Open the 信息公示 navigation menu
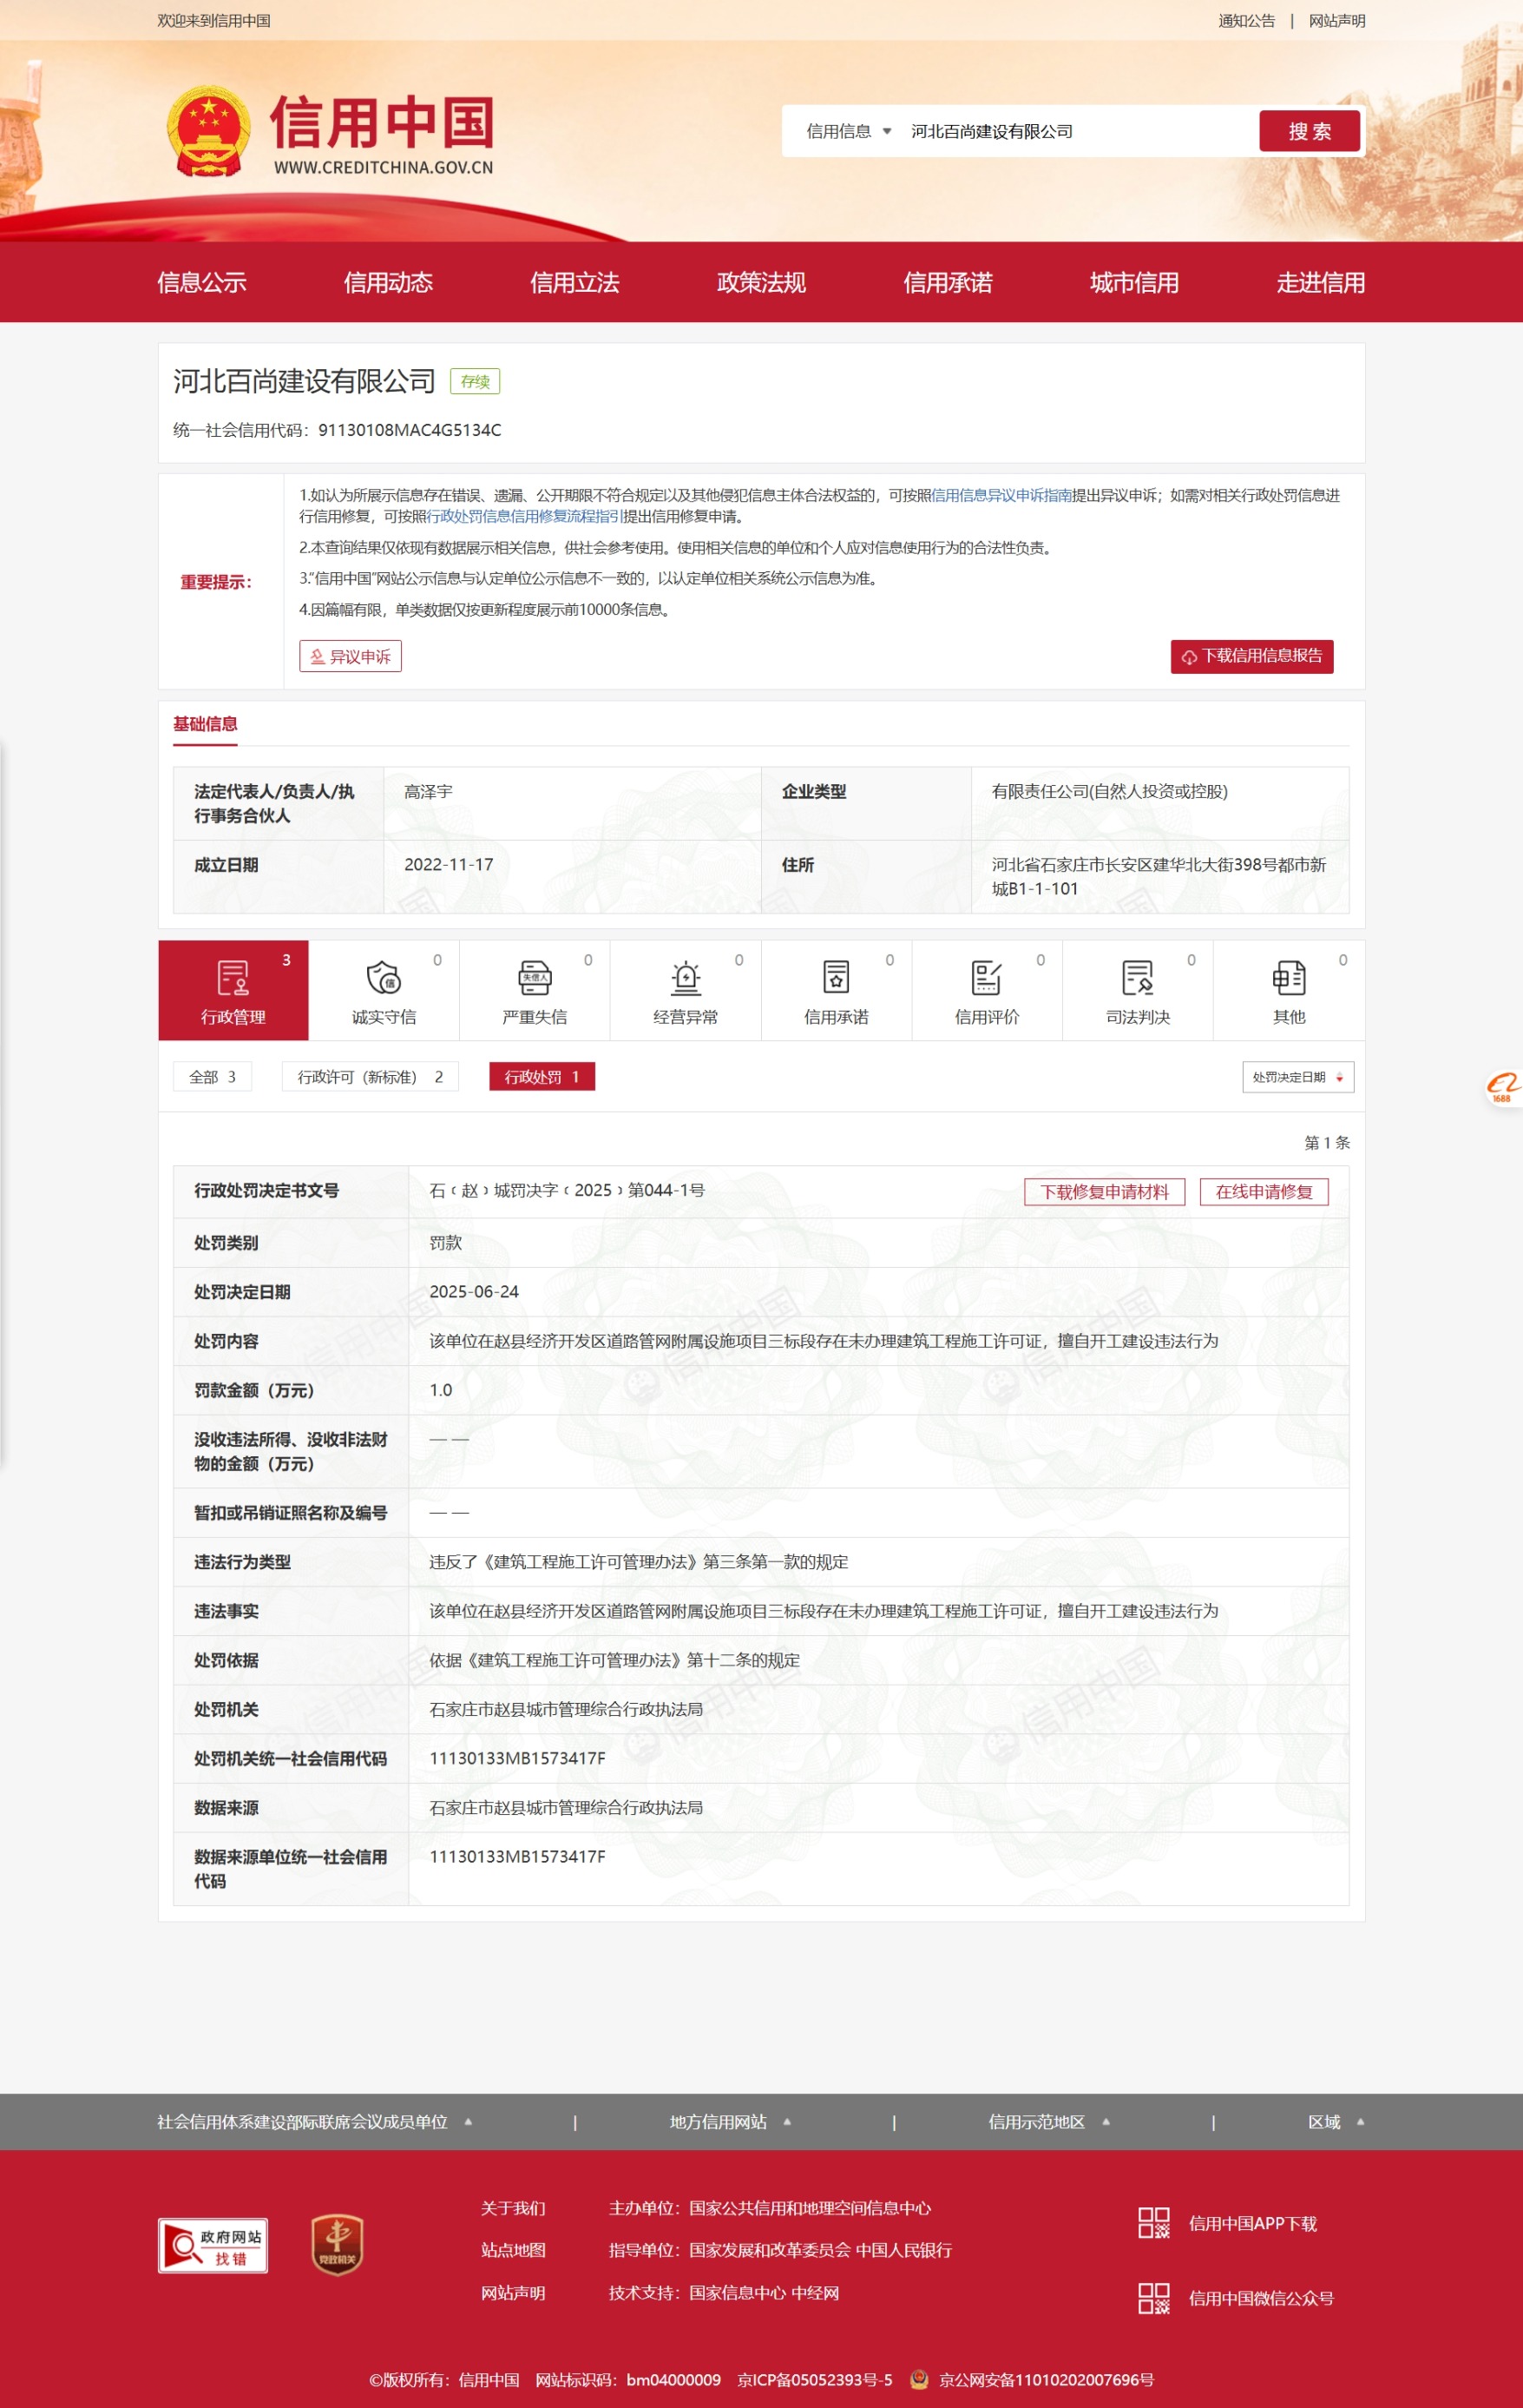This screenshot has width=1523, height=2408. [x=202, y=283]
